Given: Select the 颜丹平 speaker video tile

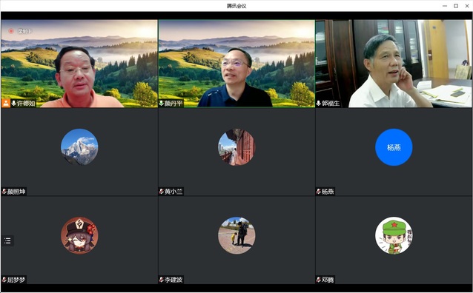Looking at the screenshot, I should (x=236, y=64).
